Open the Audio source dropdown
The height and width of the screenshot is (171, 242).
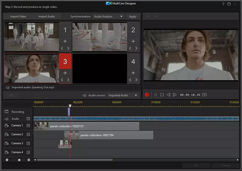[x=123, y=95]
